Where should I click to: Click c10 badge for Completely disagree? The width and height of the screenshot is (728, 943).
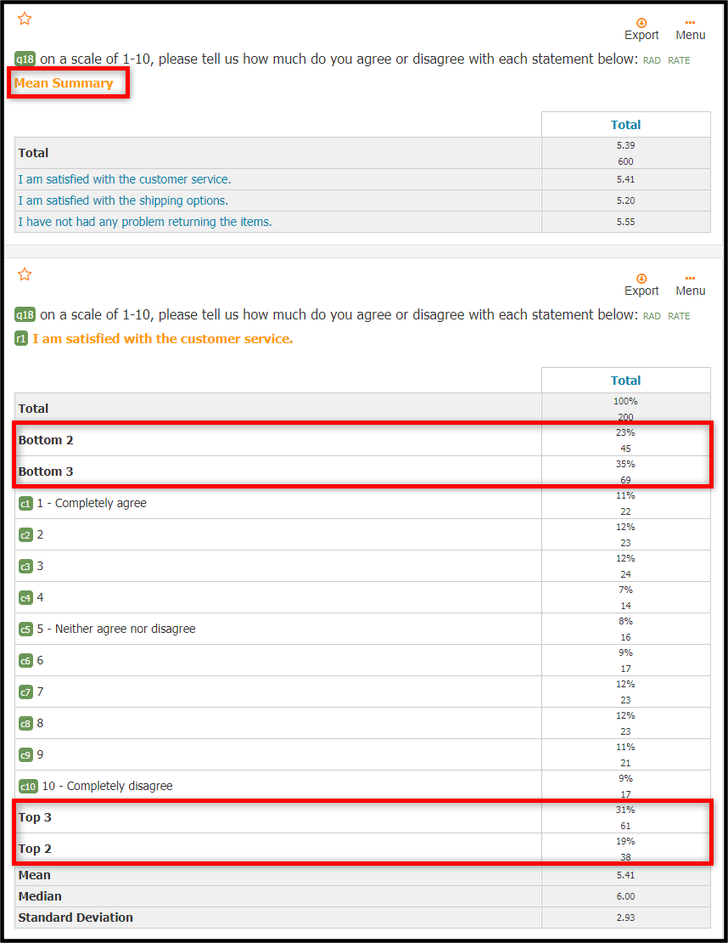click(x=28, y=786)
